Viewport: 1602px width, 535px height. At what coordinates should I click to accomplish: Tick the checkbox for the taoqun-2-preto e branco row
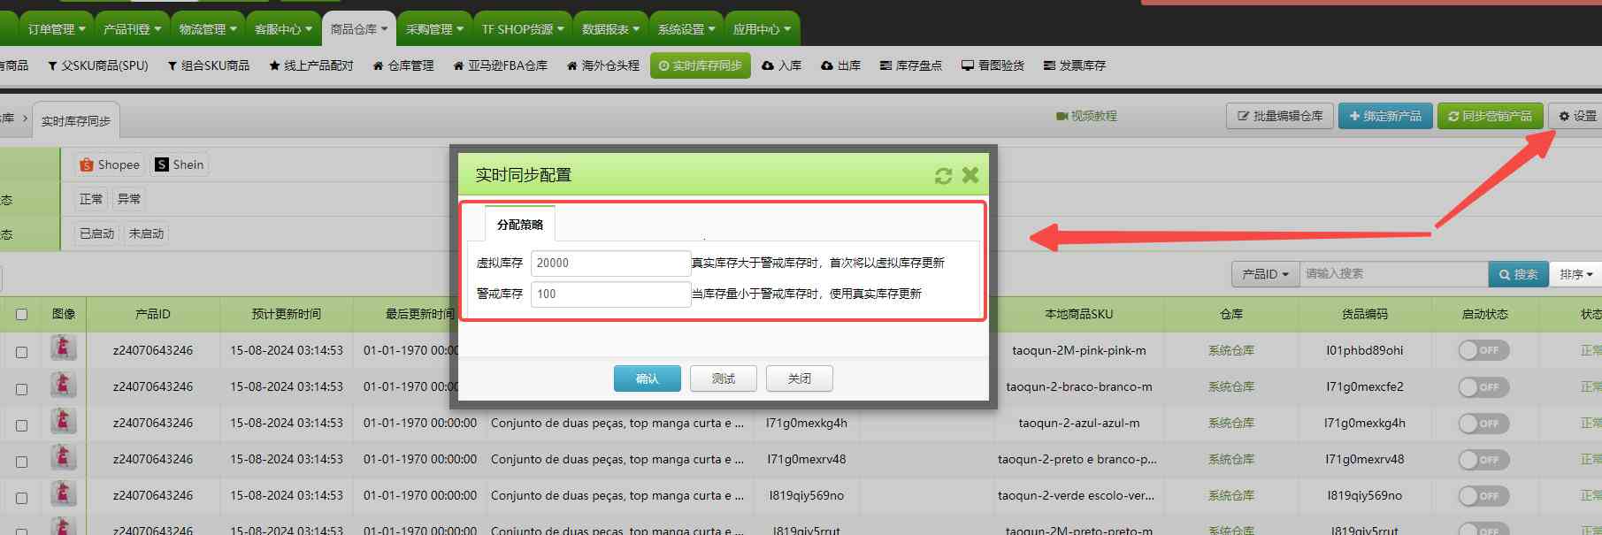(21, 461)
